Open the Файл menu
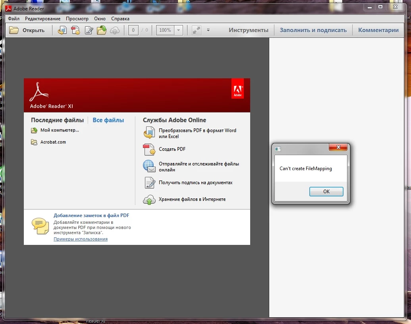The height and width of the screenshot is (324, 411). (14, 19)
